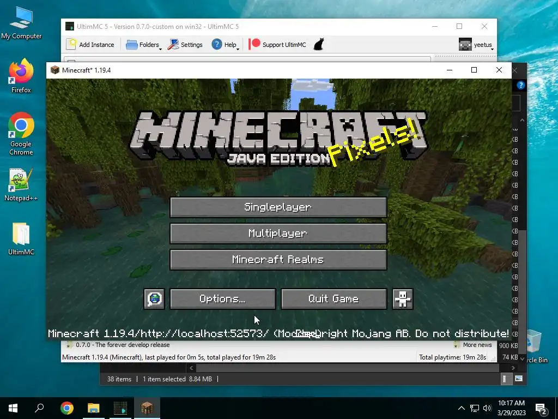Open My Computer desktop icon
Image resolution: width=558 pixels, height=419 pixels.
21,23
